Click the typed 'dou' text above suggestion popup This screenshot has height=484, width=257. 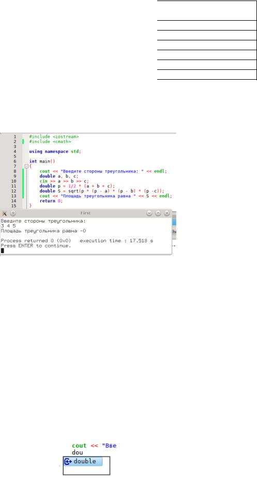(78, 453)
